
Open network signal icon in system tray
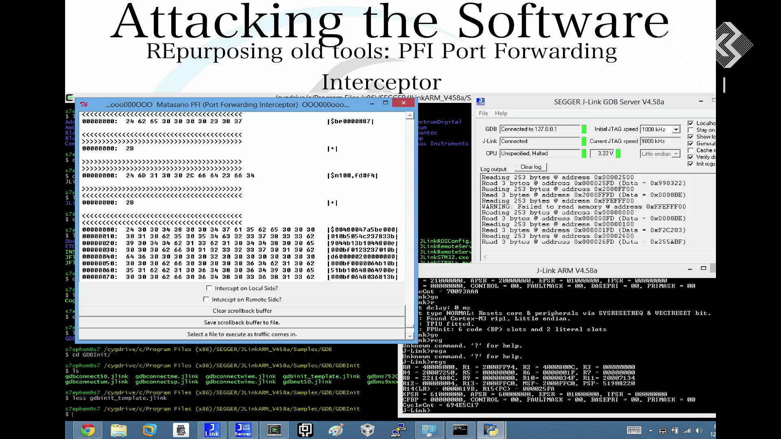[687, 430]
